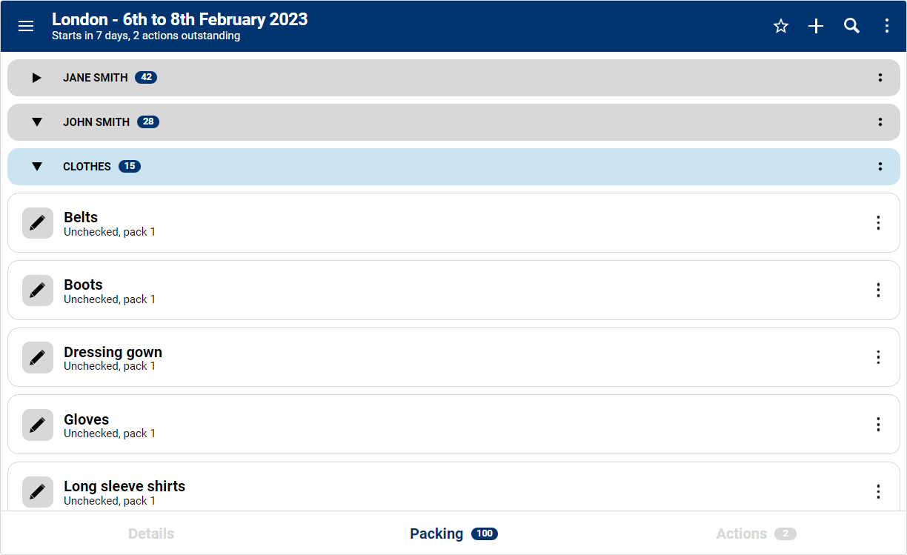
Task: Click the pencil icon for Gloves
Action: coord(37,425)
